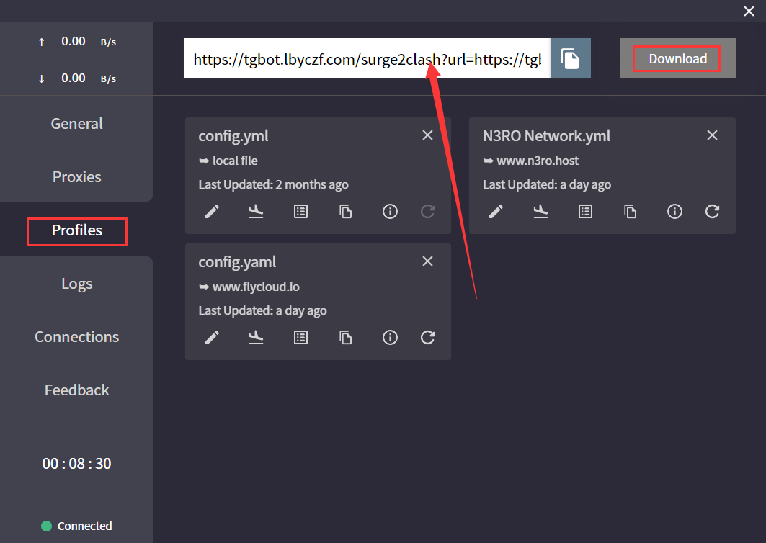Show info for the config.yaml profile
This screenshot has height=543, width=766.
click(x=390, y=338)
